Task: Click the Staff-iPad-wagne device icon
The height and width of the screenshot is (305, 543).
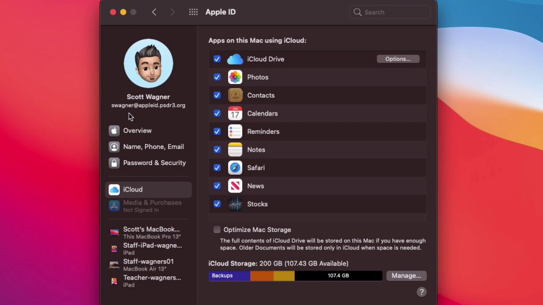Action: (x=114, y=249)
